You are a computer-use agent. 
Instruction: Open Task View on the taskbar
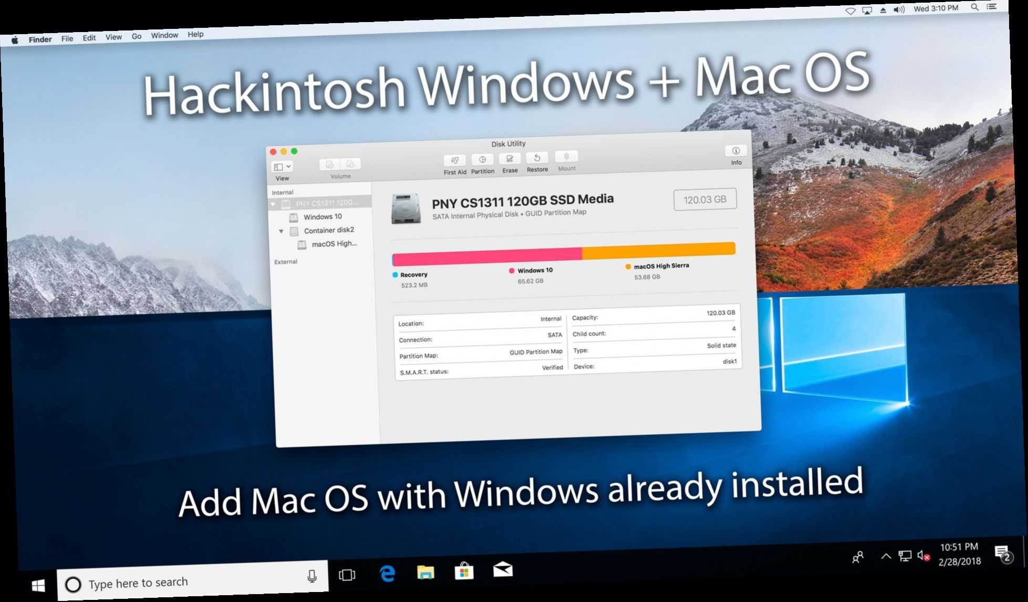coord(347,575)
